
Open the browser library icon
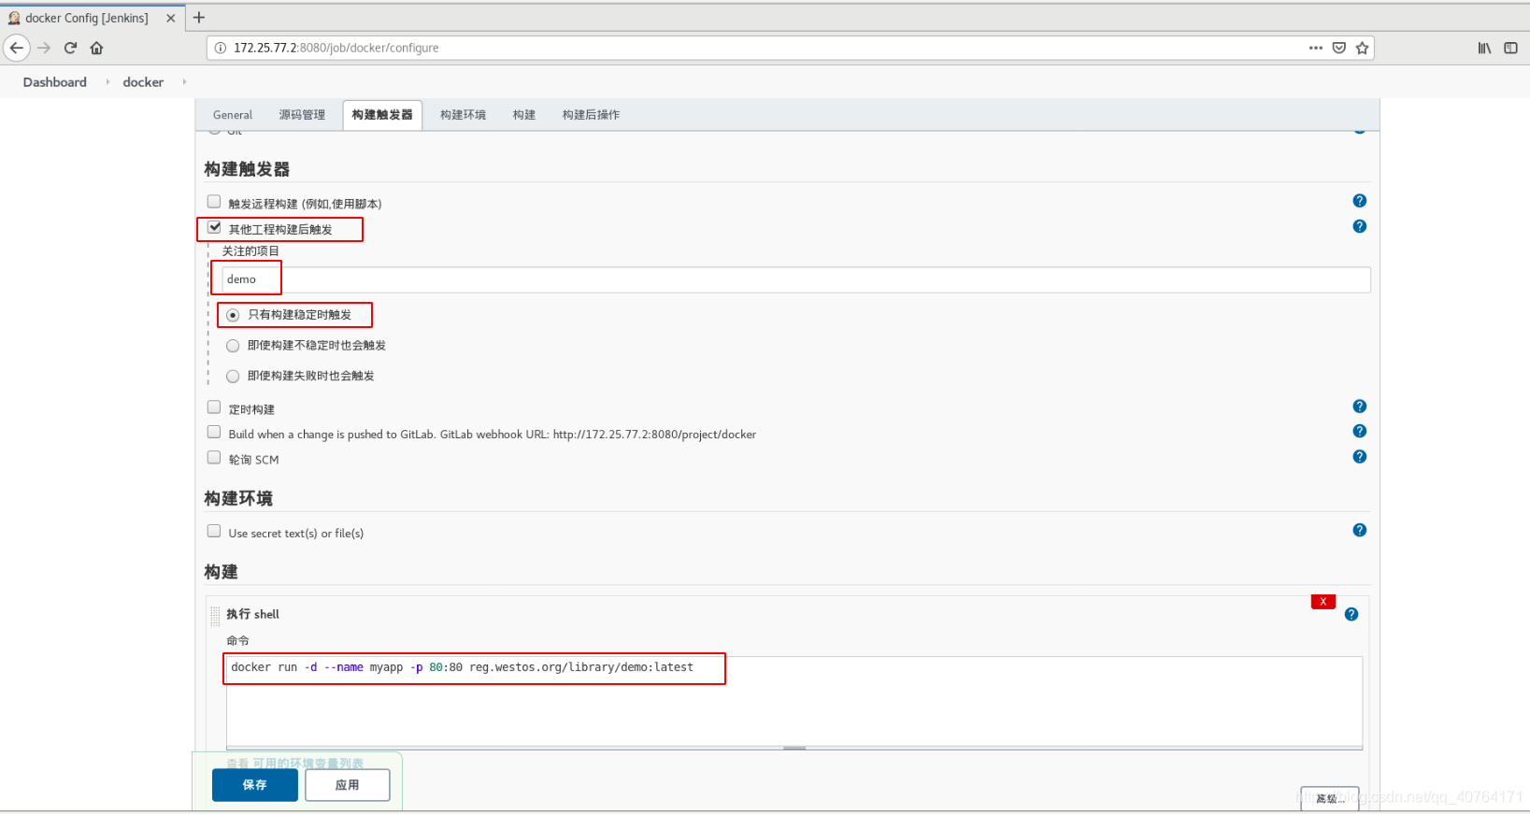[x=1484, y=48]
